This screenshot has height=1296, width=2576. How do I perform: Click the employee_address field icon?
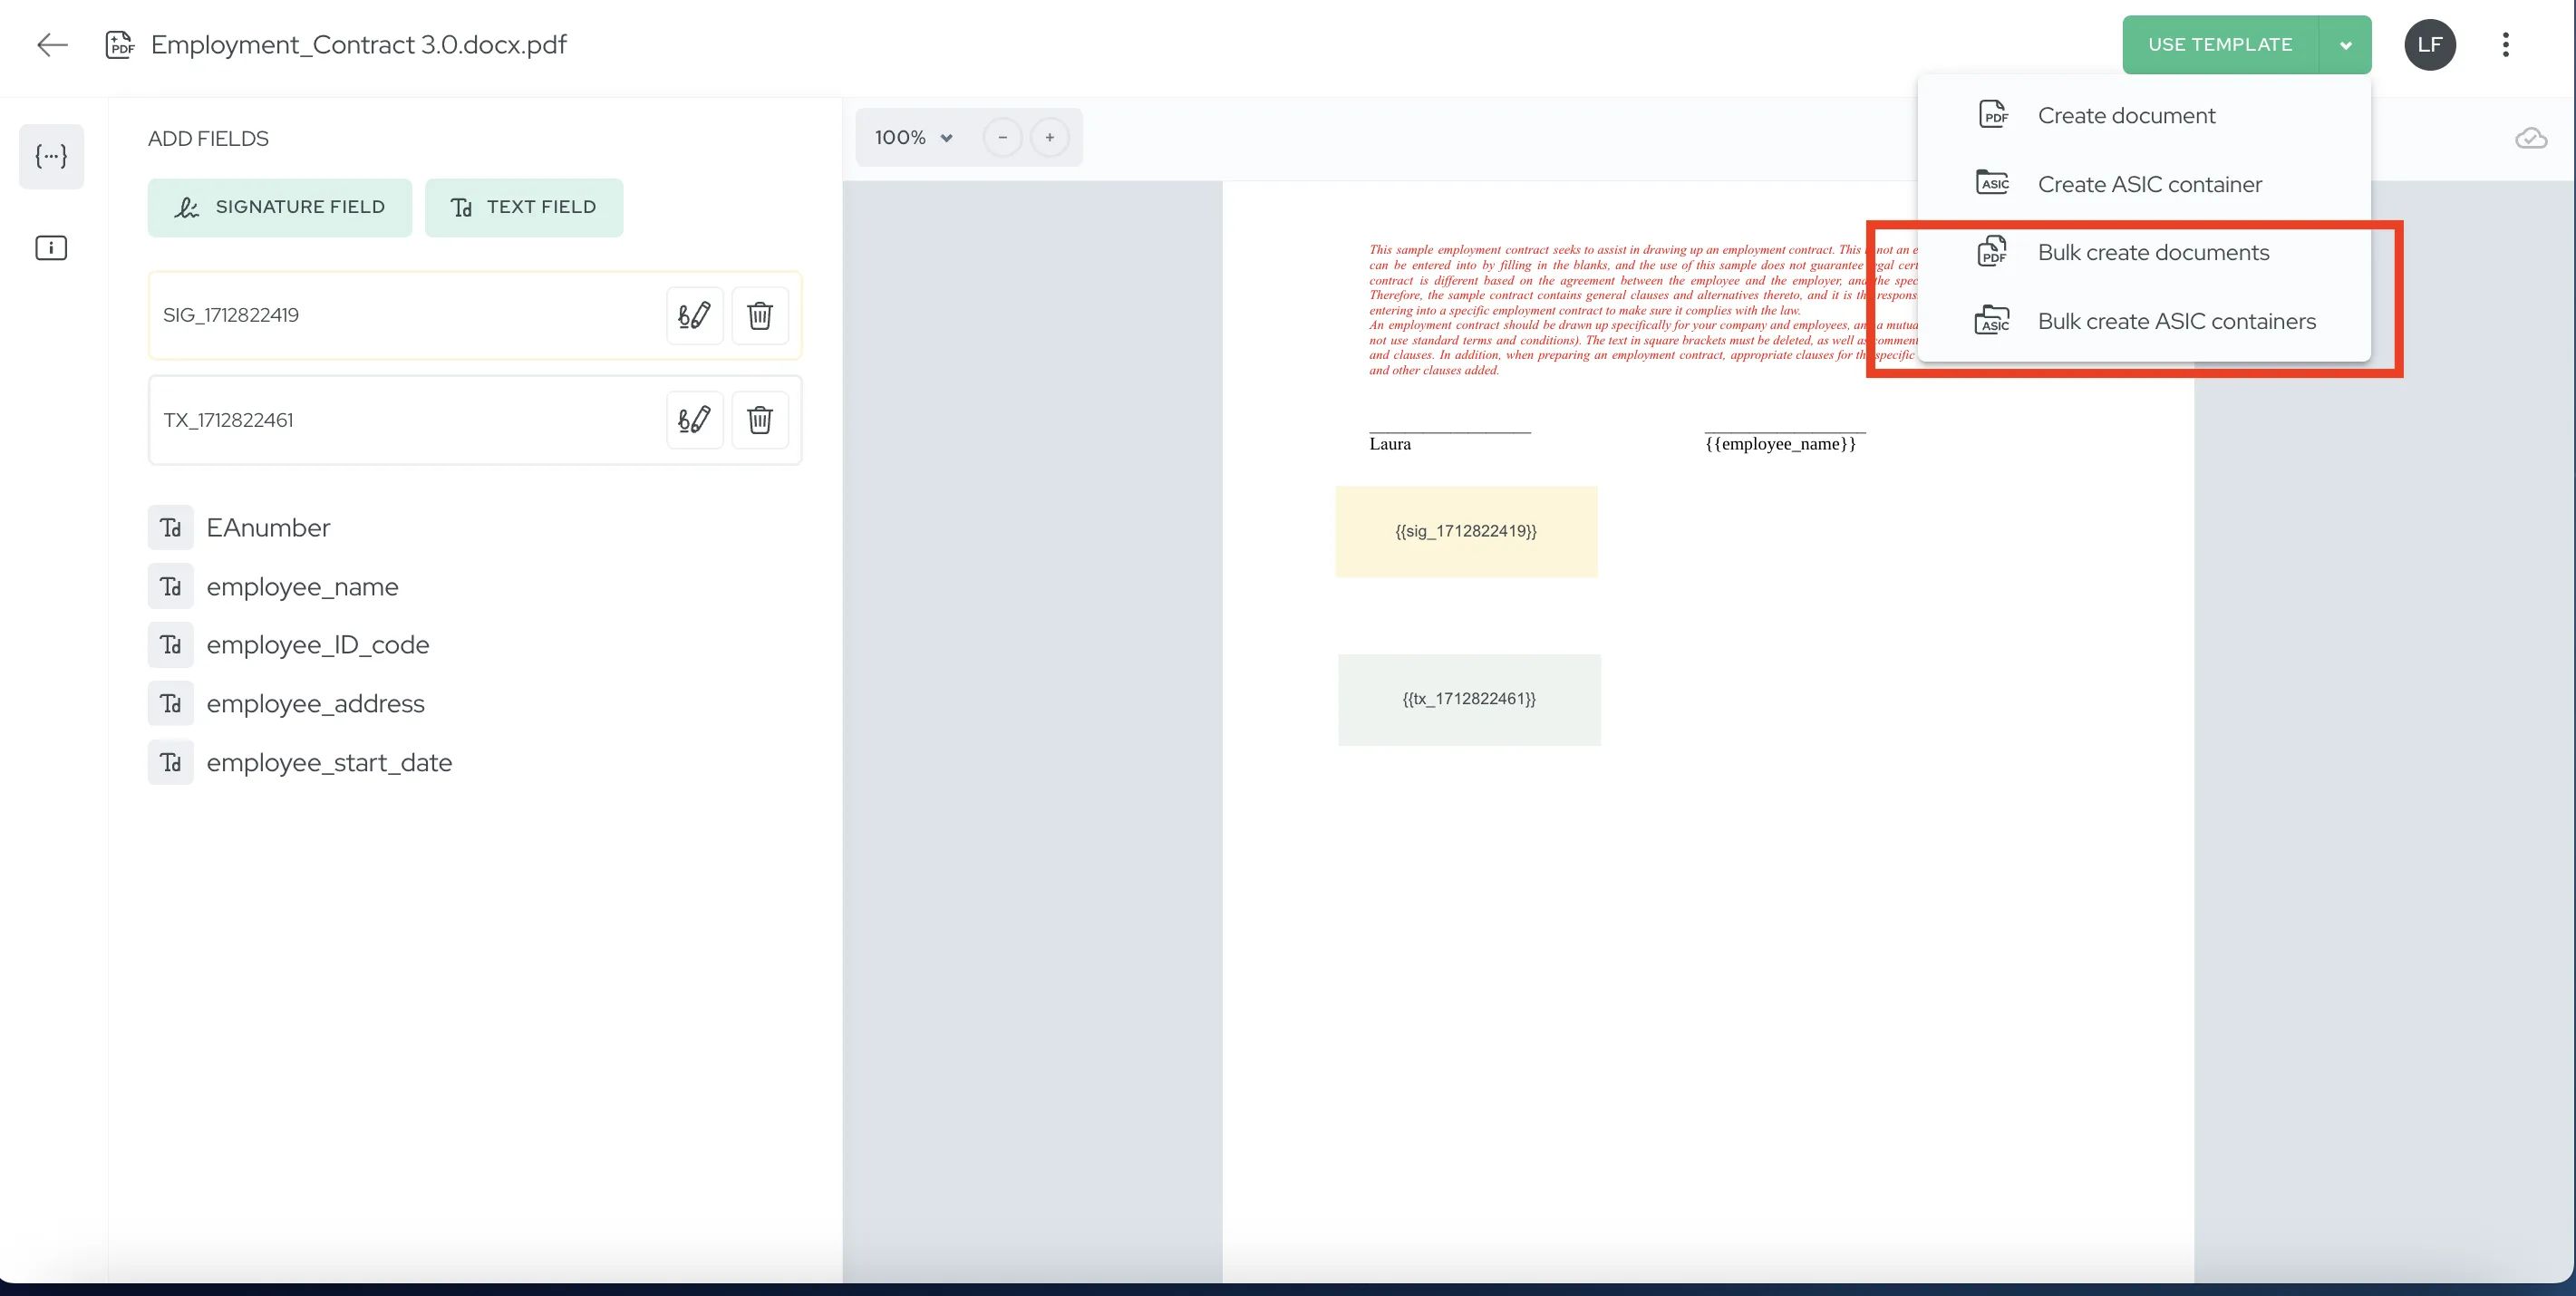[x=171, y=703]
